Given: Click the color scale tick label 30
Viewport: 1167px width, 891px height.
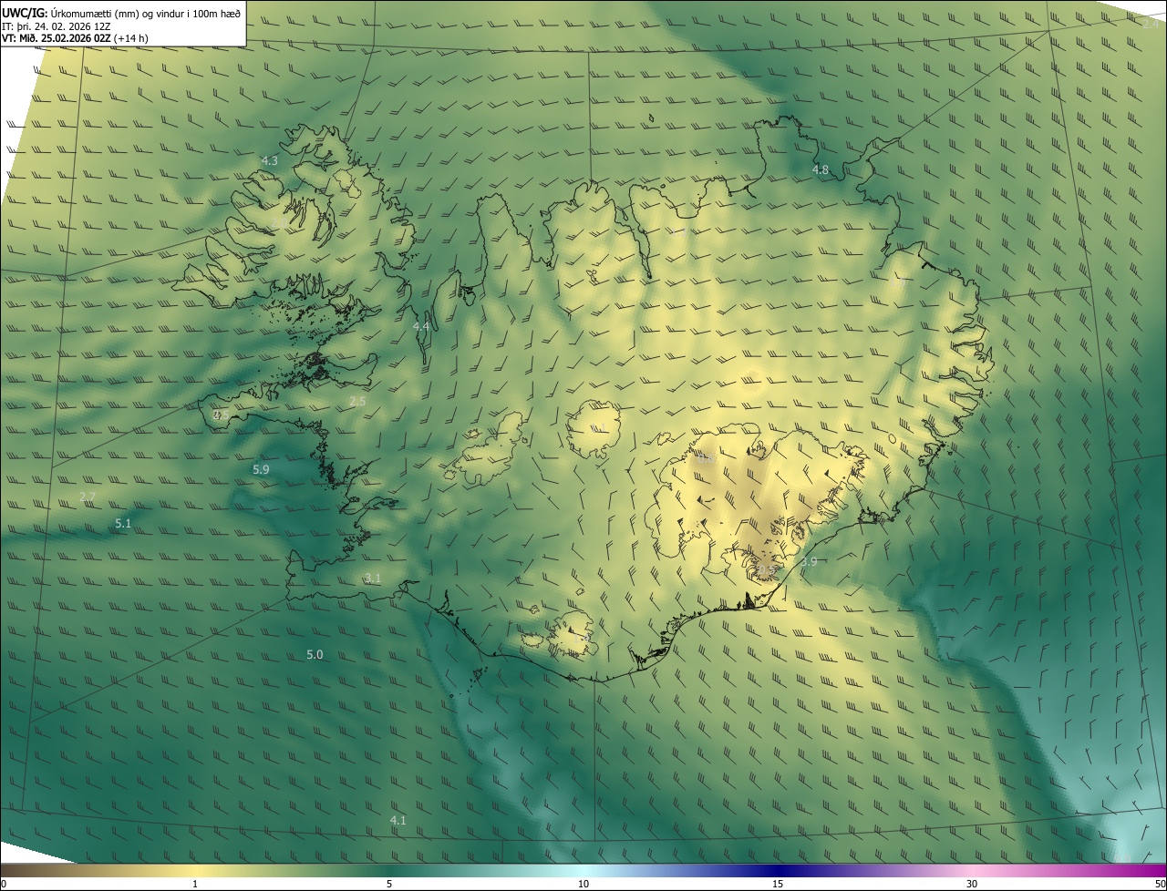Looking at the screenshot, I should pyautogui.click(x=972, y=884).
